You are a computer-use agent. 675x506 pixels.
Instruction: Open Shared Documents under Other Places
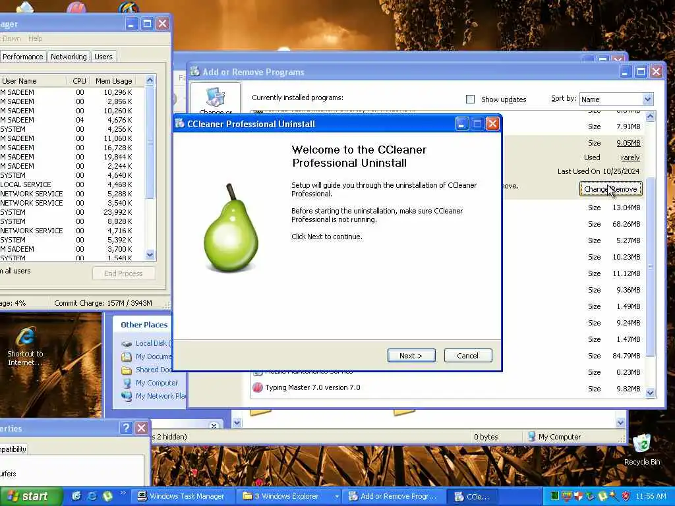(154, 370)
